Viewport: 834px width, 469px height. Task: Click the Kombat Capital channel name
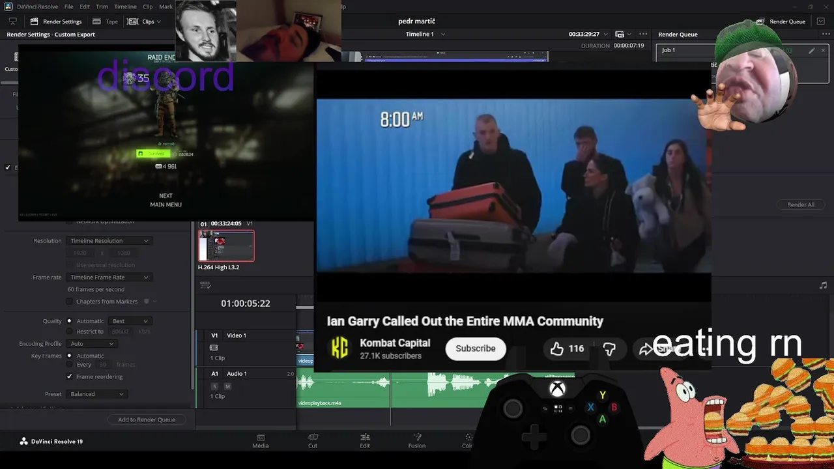coord(395,343)
